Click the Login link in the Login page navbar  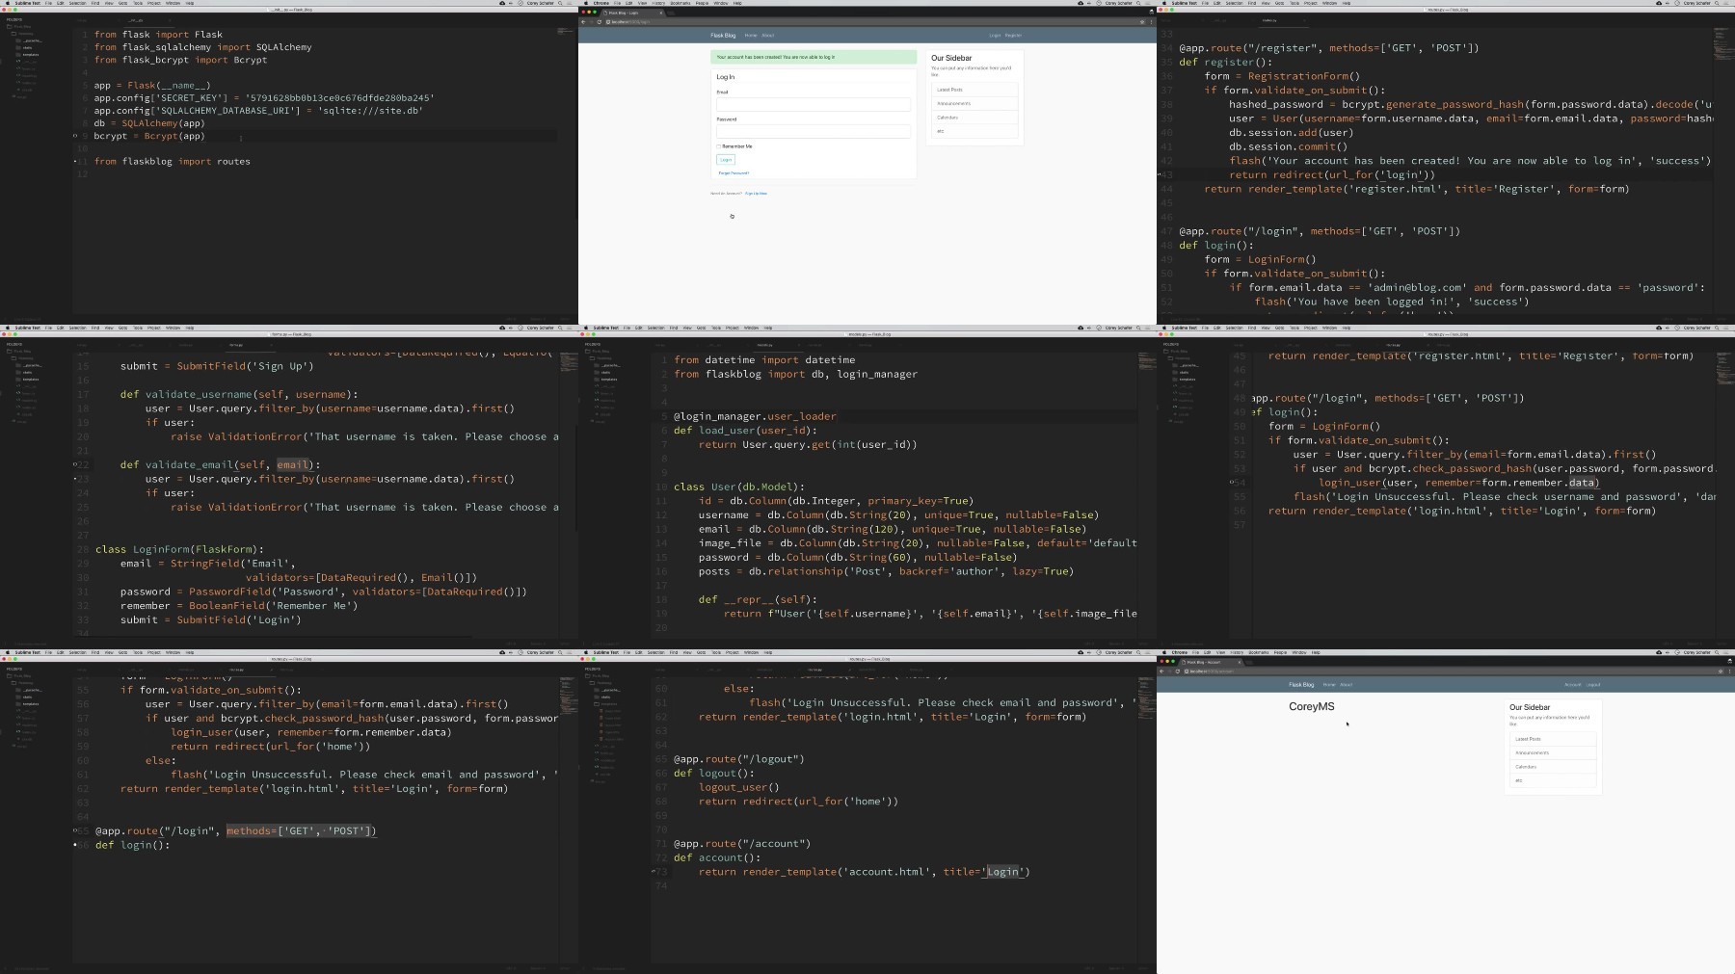point(995,36)
